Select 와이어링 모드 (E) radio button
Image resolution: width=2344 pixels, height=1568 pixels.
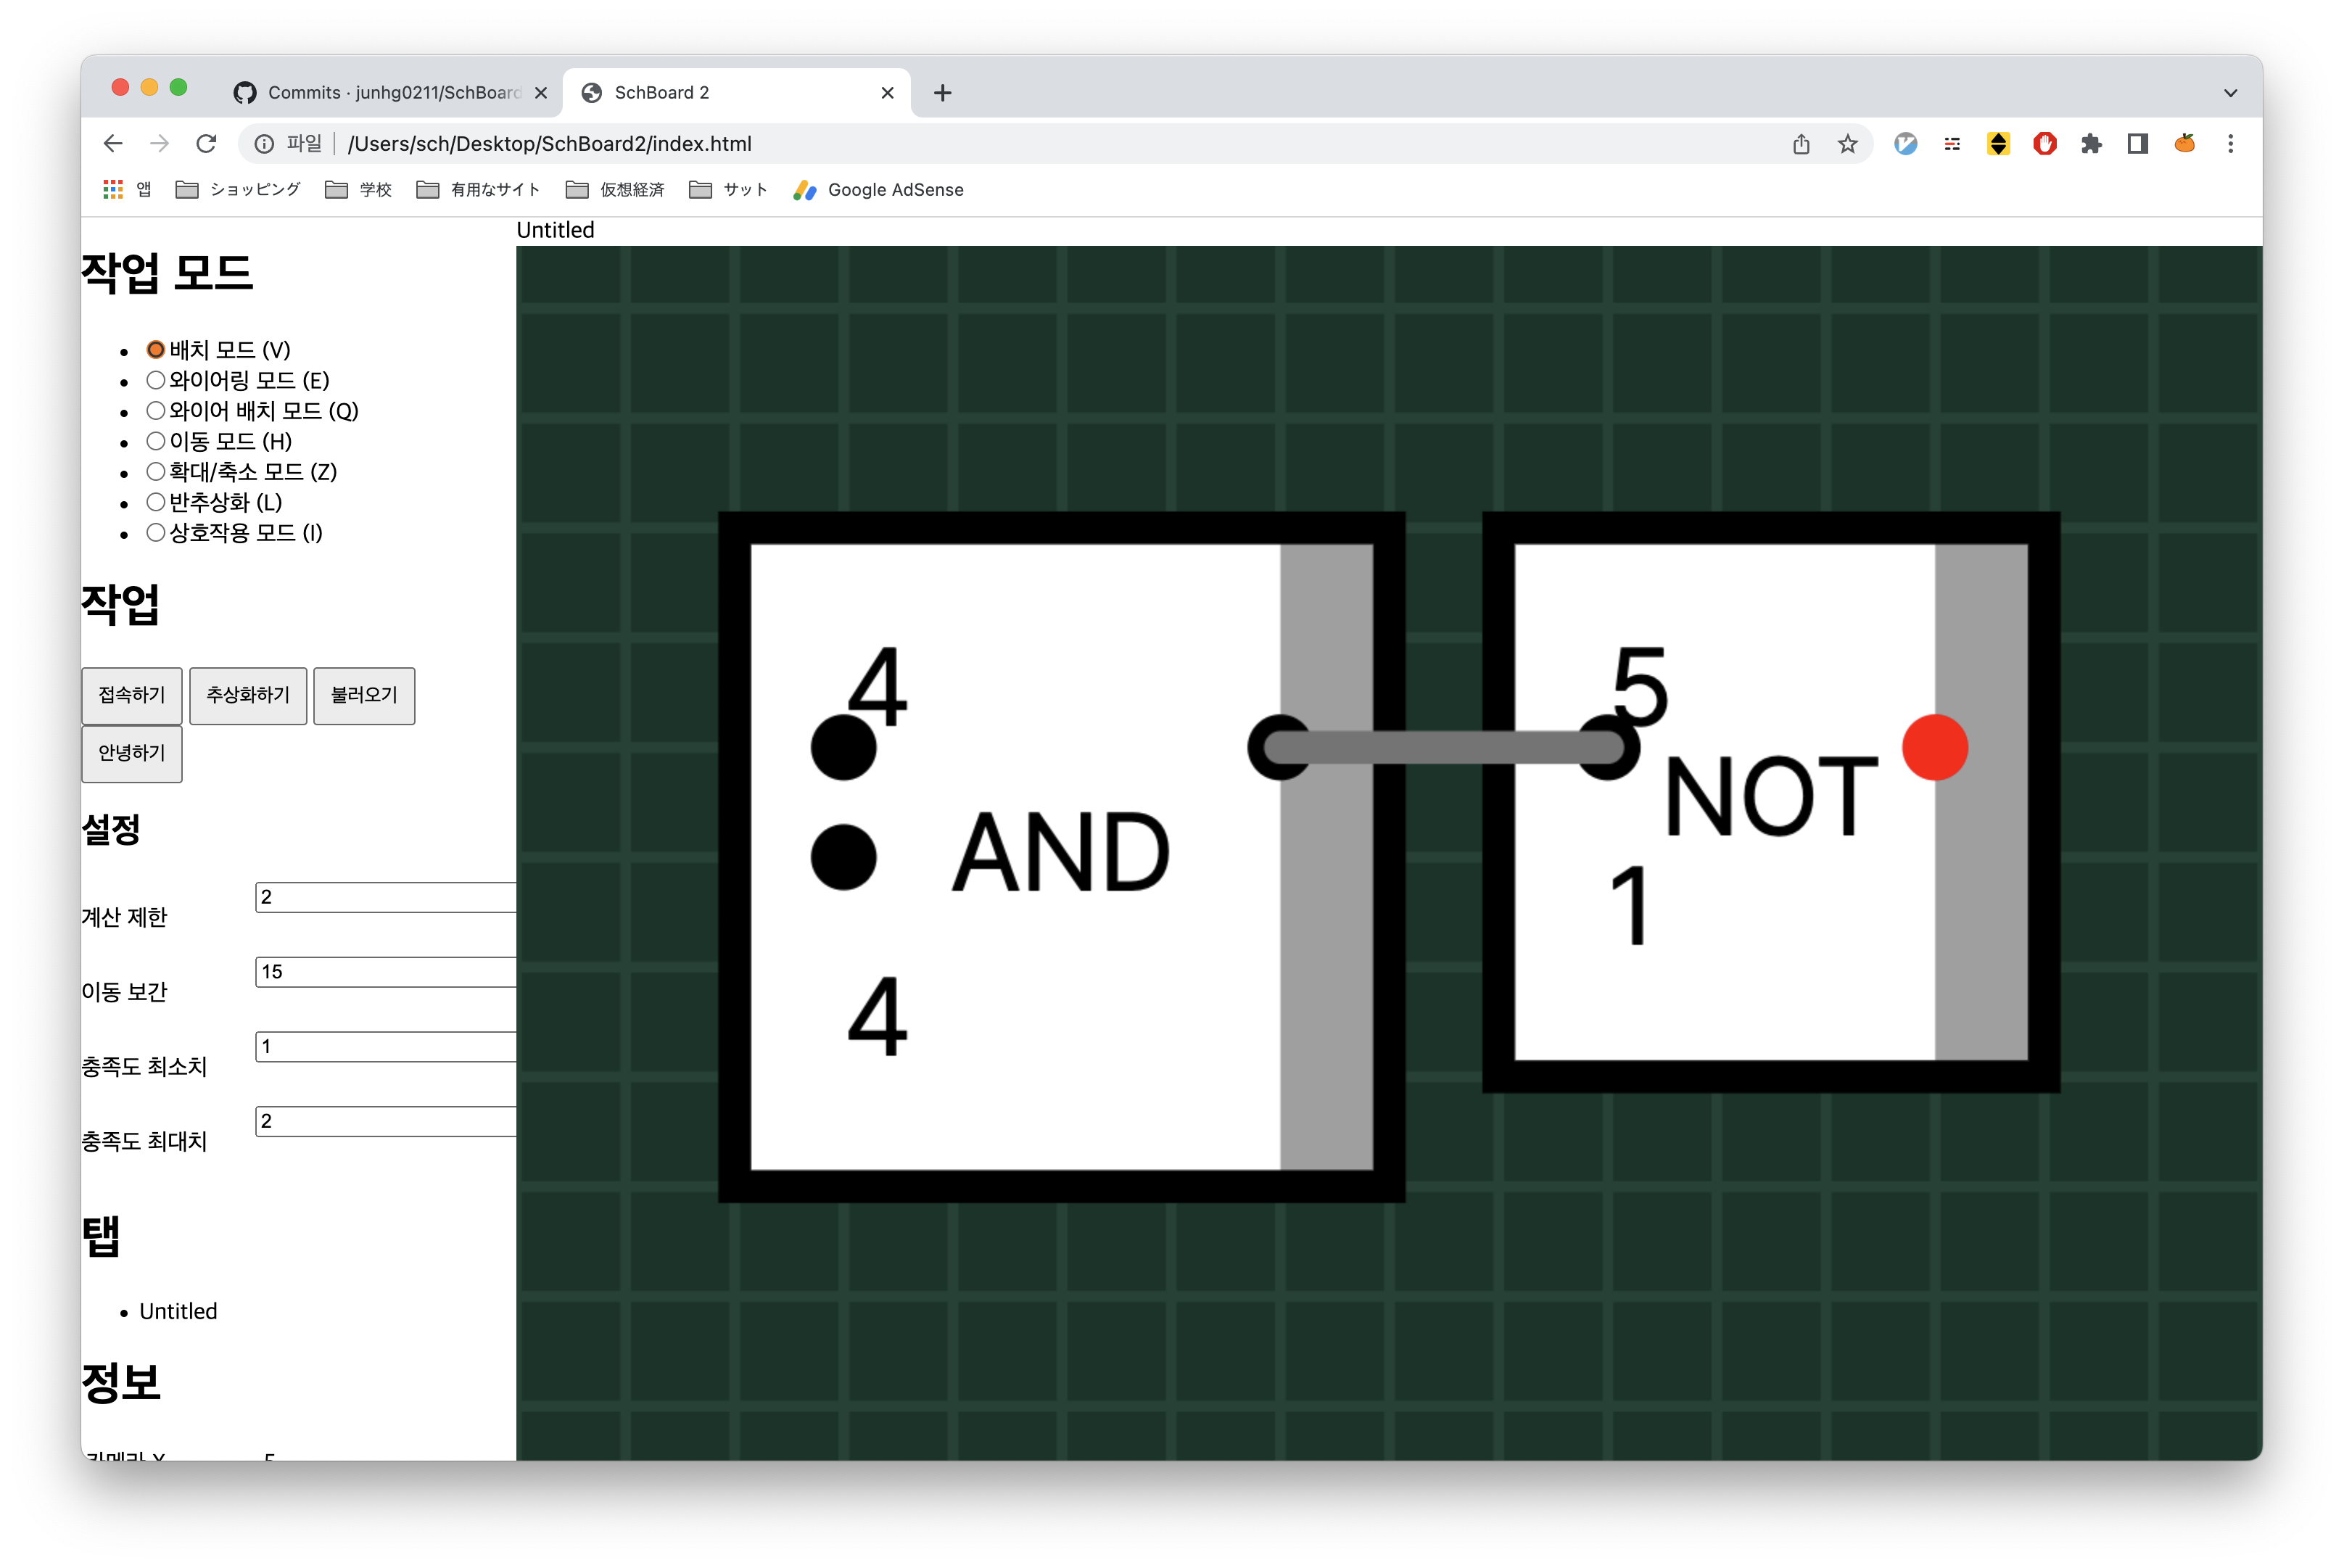pyautogui.click(x=155, y=380)
